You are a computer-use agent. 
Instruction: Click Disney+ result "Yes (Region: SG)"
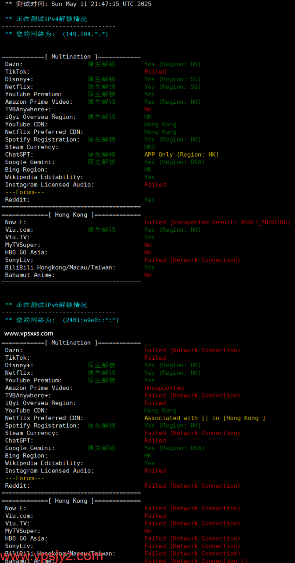coord(173,79)
